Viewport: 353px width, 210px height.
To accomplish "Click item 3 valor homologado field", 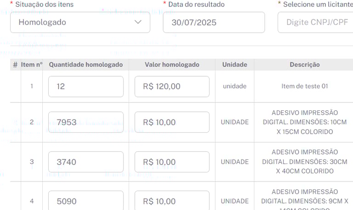I will pos(172,162).
